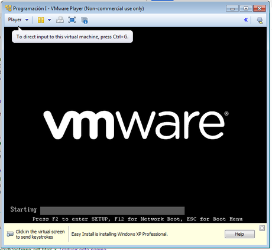Click the device messages icon at the toolbar's right end

(260, 20)
